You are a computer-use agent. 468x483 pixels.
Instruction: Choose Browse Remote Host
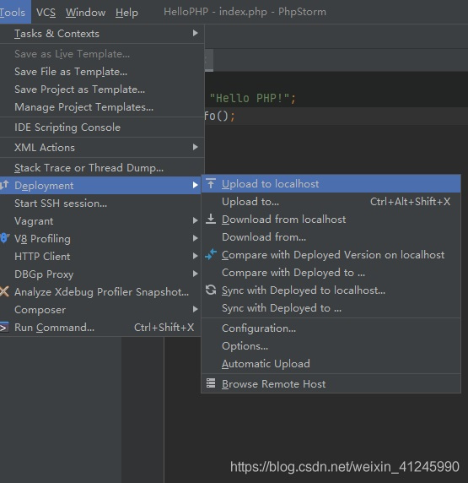pos(331,384)
